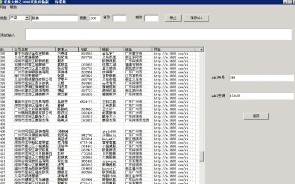Minimize the 采集大师 window
The height and width of the screenshot is (184, 295).
click(285, 2)
